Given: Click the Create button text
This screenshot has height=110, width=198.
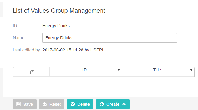Looking at the screenshot, I should (x=113, y=104).
